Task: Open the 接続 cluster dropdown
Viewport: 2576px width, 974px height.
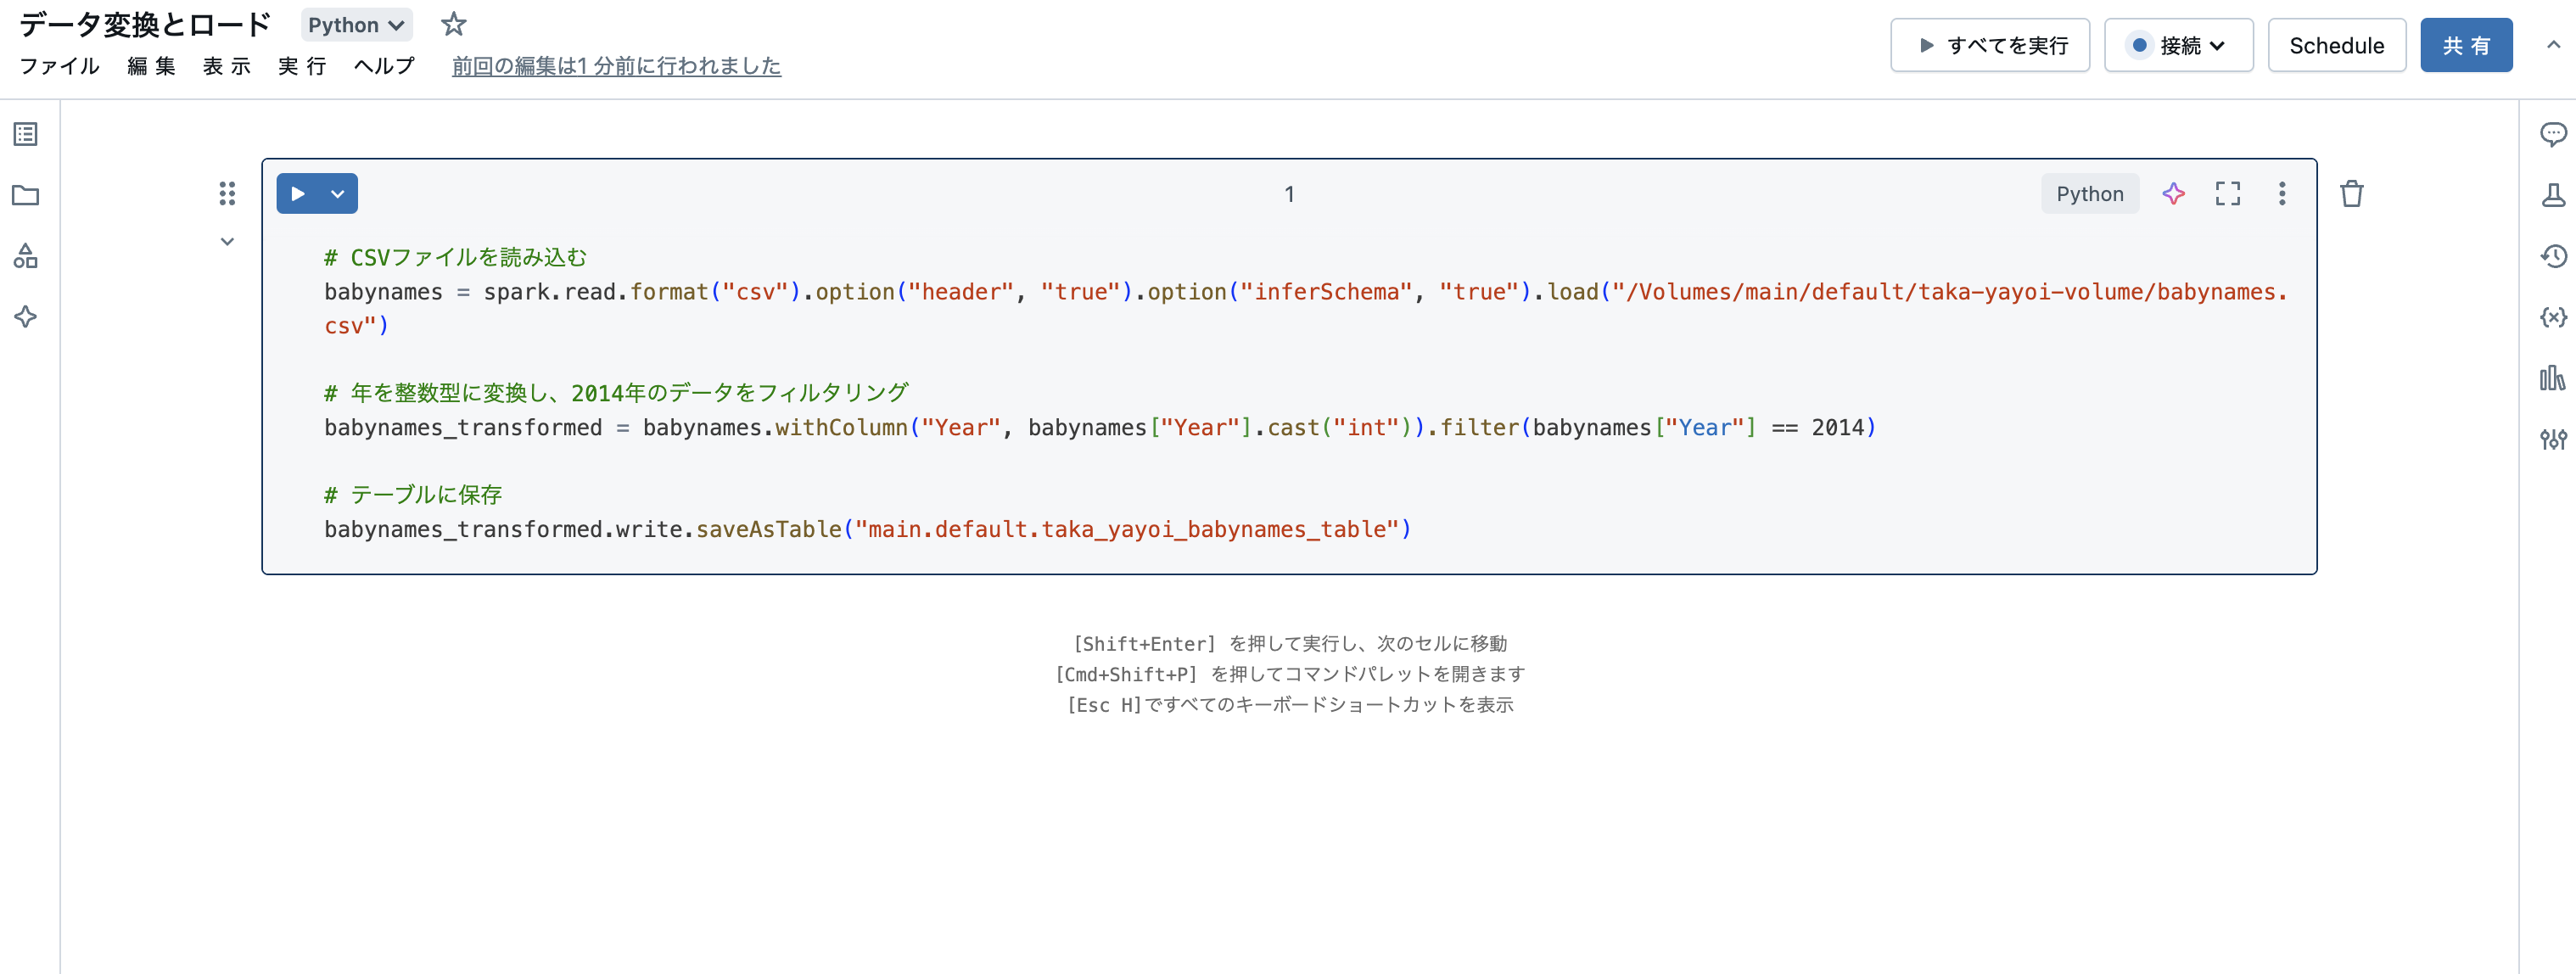Action: 2178,45
